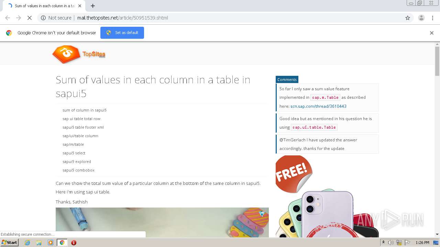Open the Windows Start menu

(x=10, y=243)
